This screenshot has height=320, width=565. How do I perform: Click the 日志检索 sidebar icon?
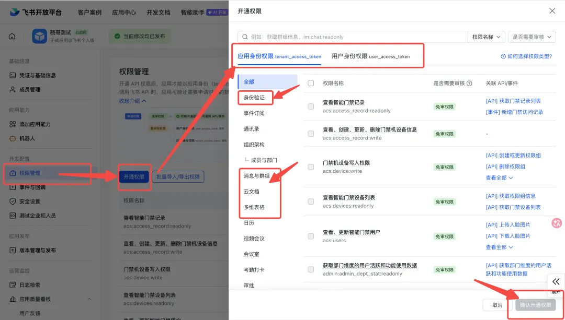13,285
